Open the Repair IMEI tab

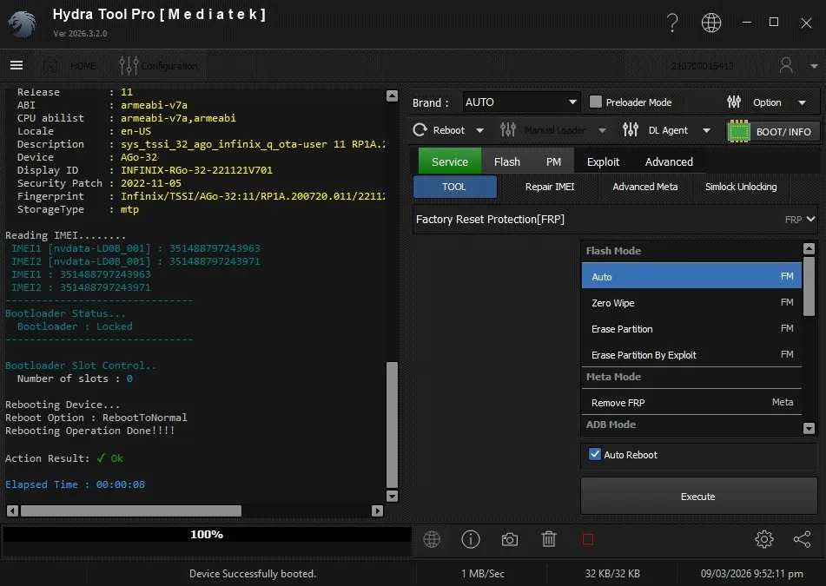[549, 187]
